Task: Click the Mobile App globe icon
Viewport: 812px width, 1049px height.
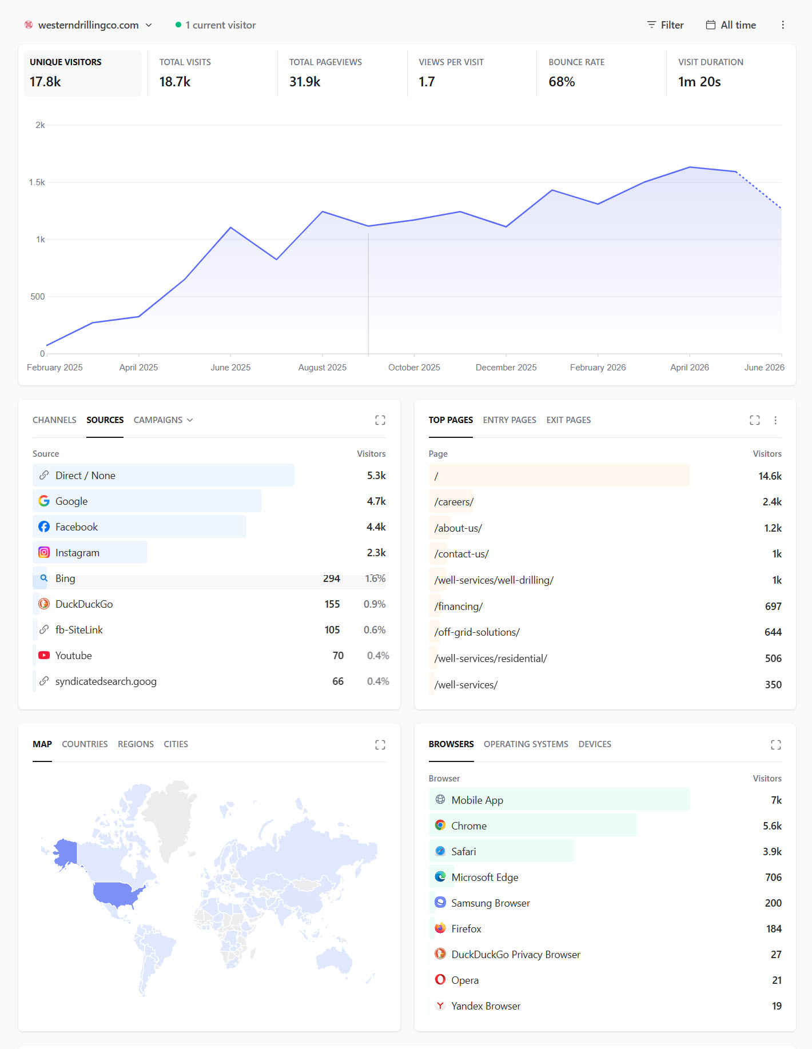Action: point(440,800)
